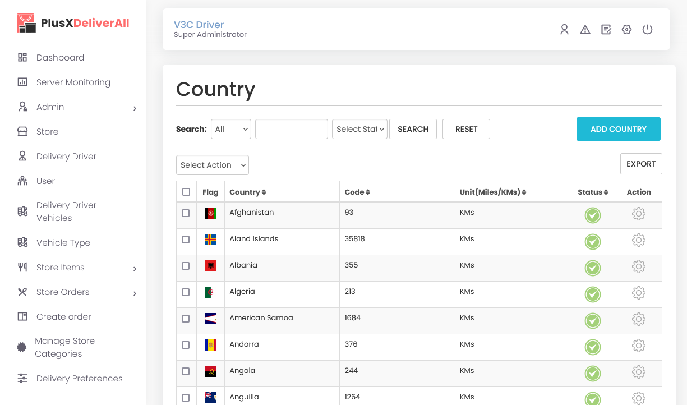
Task: Click American Samoa's green status check icon
Action: pyautogui.click(x=593, y=321)
